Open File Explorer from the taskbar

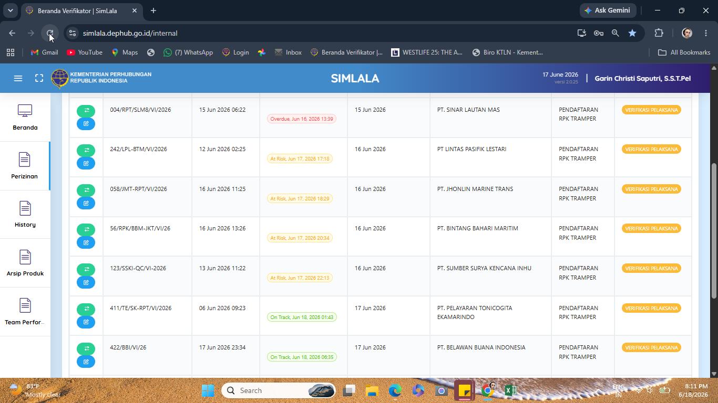pos(372,390)
